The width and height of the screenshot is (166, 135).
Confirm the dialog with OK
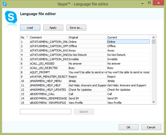point(128,127)
